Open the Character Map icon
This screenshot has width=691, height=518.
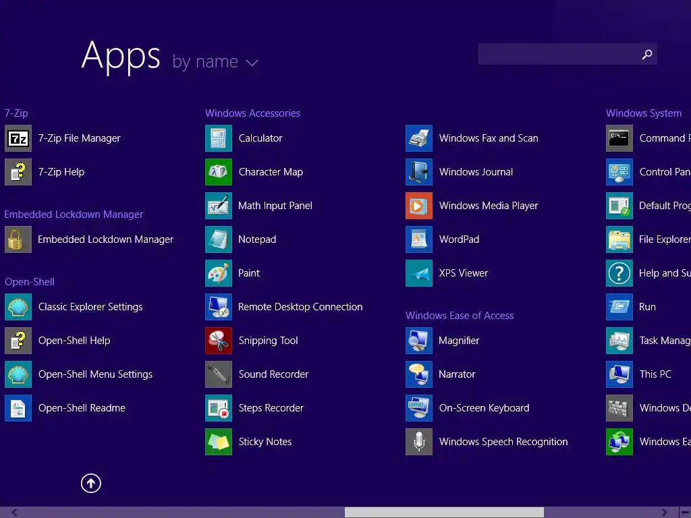[219, 172]
